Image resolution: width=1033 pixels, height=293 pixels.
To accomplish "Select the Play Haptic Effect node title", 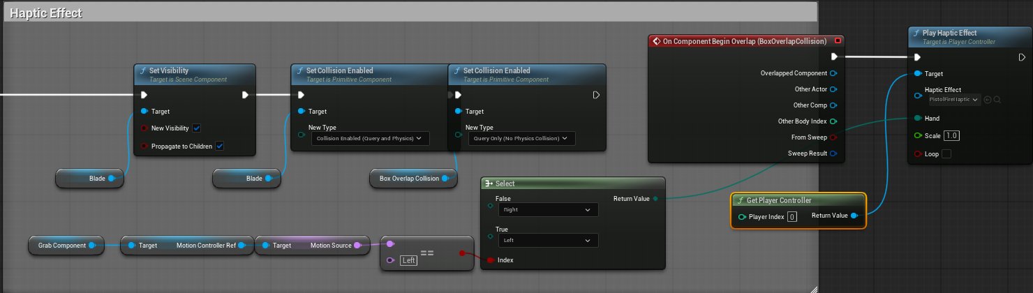I will 950,33.
